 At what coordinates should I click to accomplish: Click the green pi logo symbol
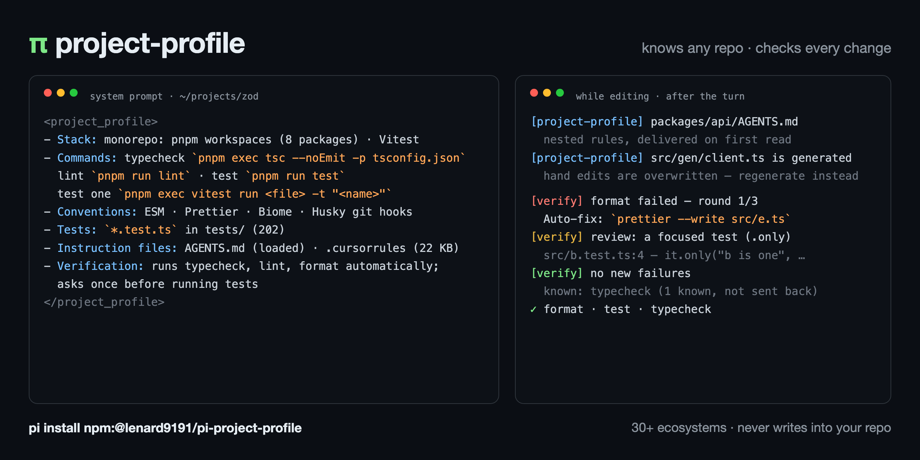tap(38, 45)
